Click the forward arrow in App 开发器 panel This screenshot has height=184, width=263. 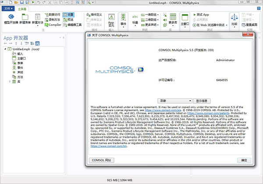click(x=11, y=43)
